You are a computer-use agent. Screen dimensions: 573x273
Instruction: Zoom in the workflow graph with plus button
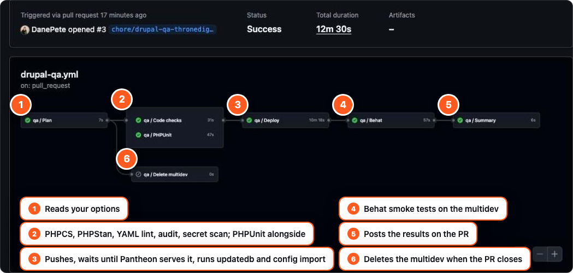[x=554, y=254]
